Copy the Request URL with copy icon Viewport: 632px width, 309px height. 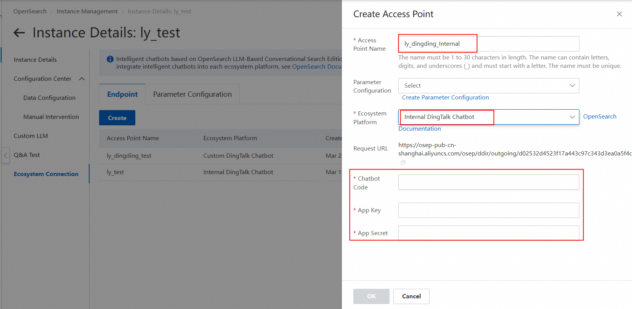coord(403,163)
